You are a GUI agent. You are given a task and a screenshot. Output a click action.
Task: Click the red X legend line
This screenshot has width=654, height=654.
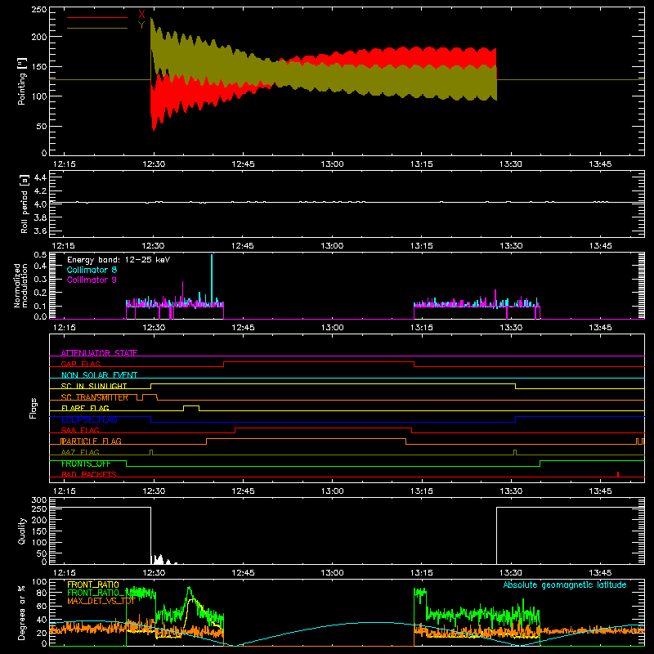pos(97,17)
